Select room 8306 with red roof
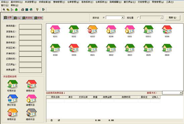The height and width of the screenshot is (124, 184). (167, 30)
